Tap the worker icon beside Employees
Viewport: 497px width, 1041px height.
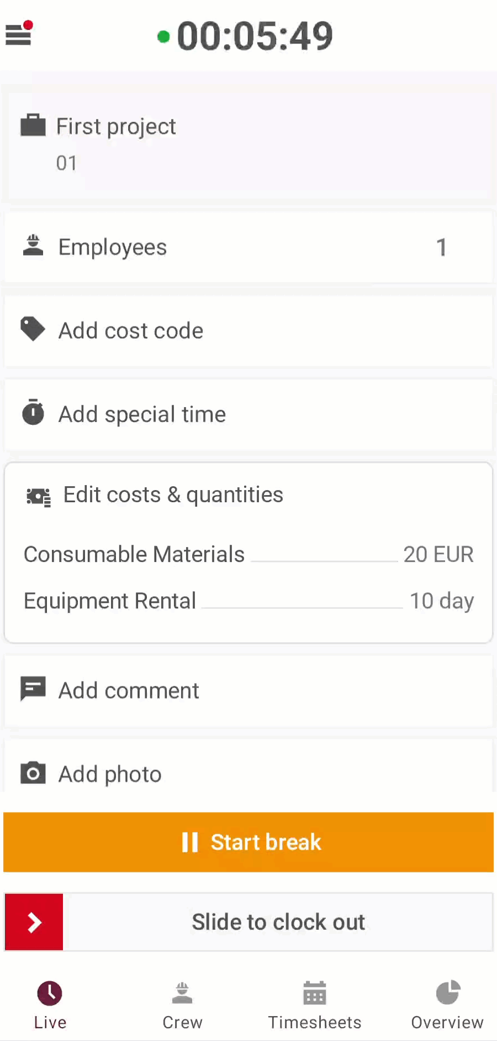click(33, 246)
